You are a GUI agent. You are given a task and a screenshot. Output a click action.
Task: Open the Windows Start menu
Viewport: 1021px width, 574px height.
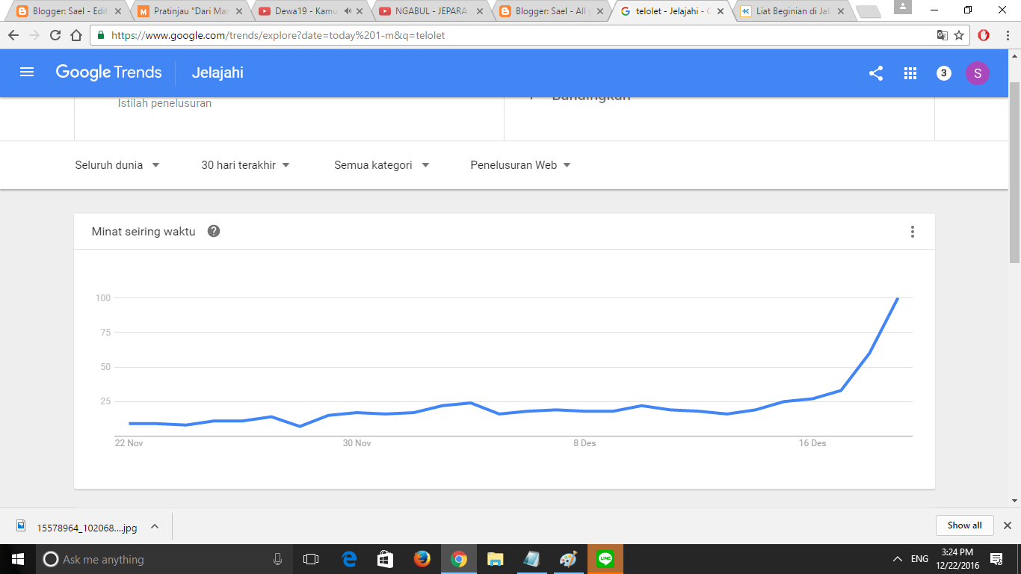[17, 559]
